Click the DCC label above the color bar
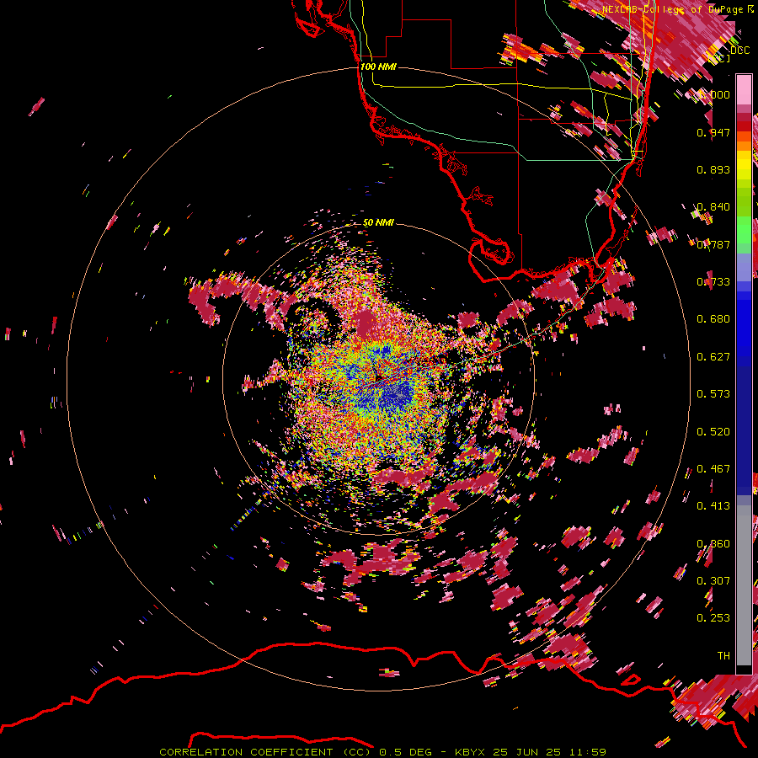758x758 pixels. tap(739, 51)
